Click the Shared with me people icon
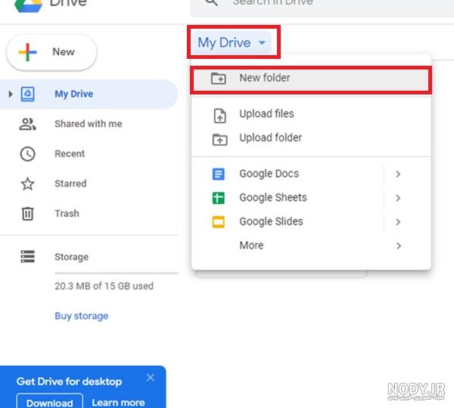Screen dimensions: 454x408 [27, 124]
